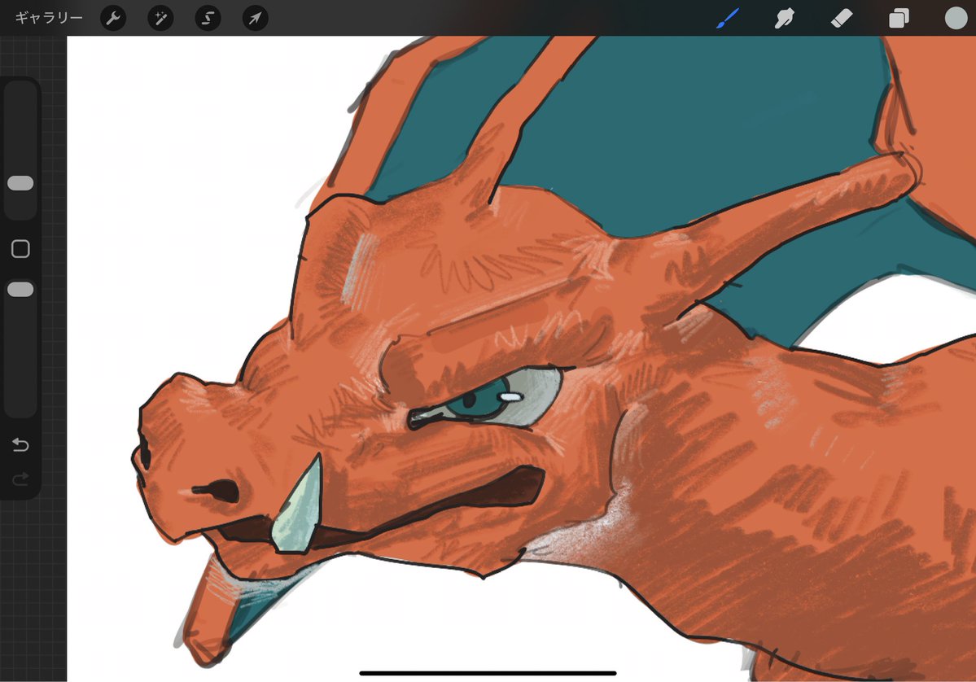Tap the square Modify button in sidebar

[x=20, y=249]
